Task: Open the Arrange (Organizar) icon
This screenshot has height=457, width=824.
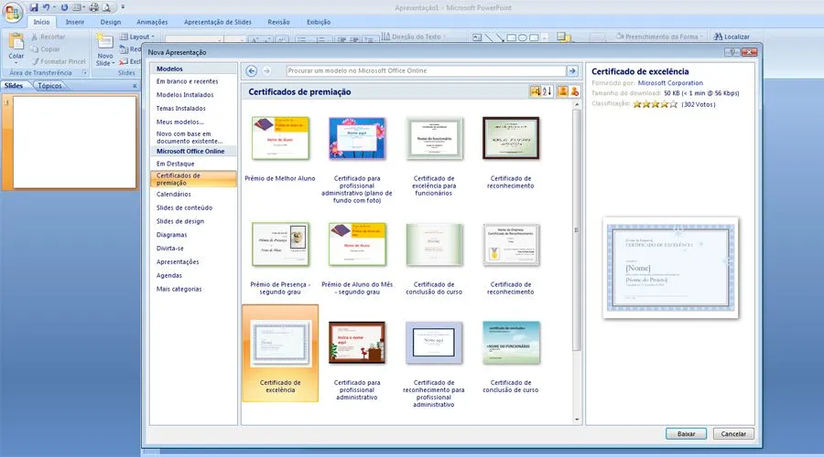Action: click(x=564, y=37)
